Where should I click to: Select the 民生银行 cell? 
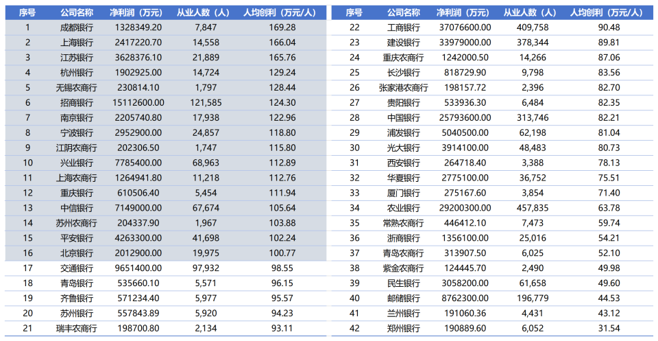[x=403, y=283]
